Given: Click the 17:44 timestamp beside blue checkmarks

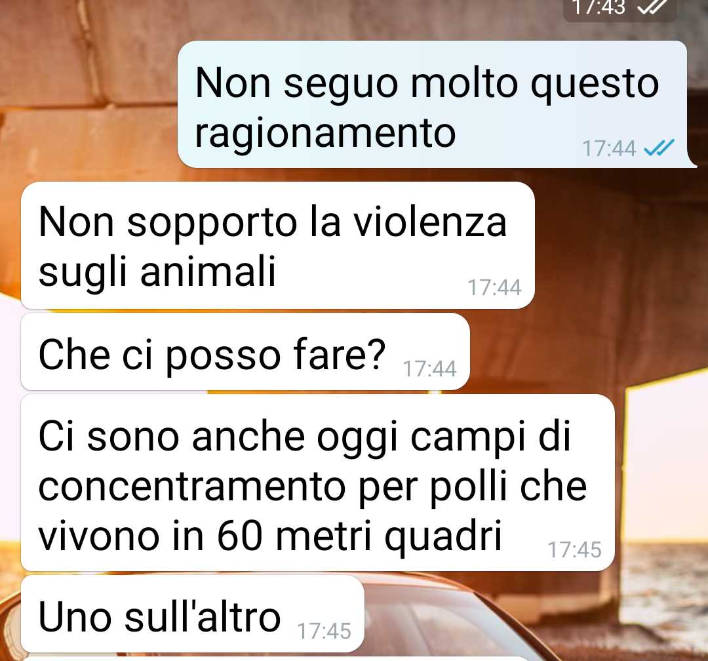Looking at the screenshot, I should (x=609, y=148).
